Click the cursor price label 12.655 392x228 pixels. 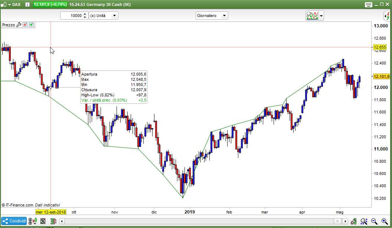coord(380,47)
